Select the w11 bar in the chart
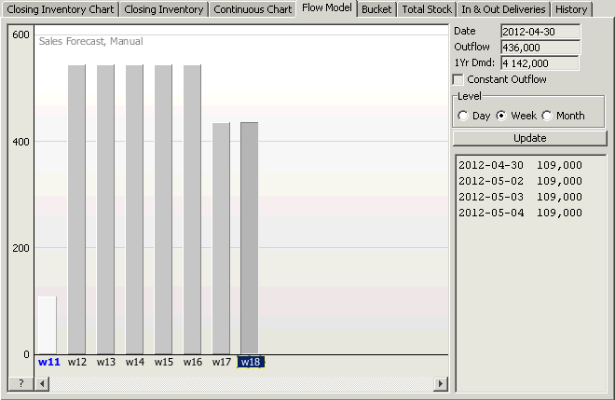Viewport: 615px width, 400px height. point(48,325)
